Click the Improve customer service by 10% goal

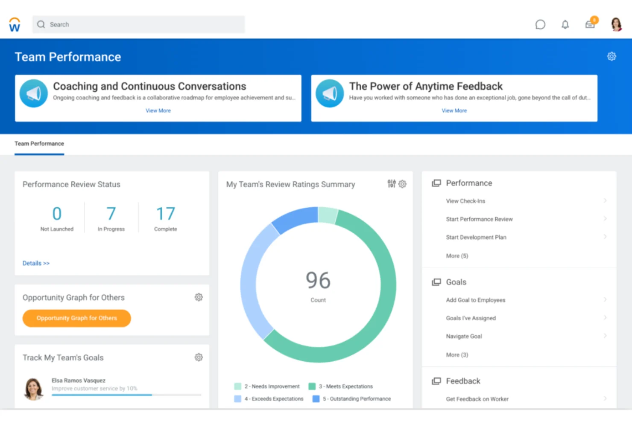click(94, 389)
